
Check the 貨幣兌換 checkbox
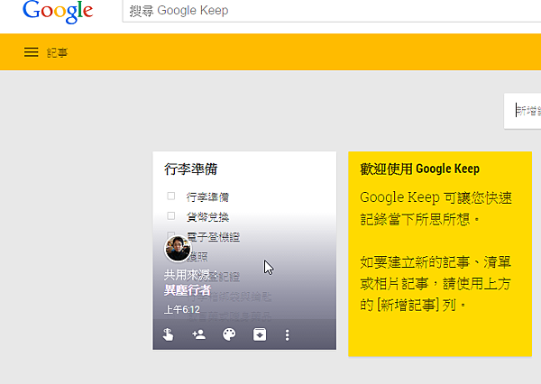(x=170, y=216)
